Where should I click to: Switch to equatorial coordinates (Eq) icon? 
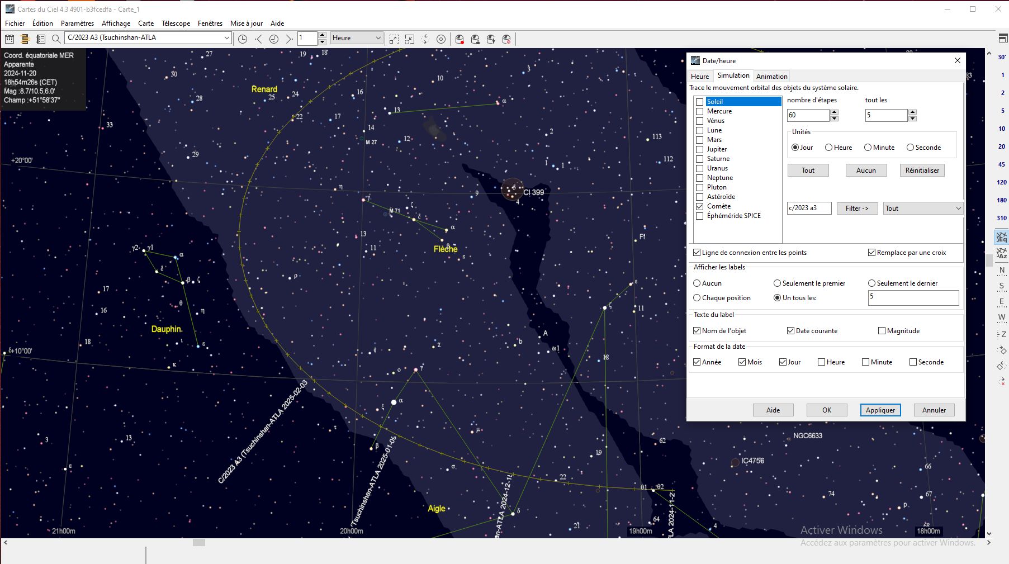(x=1002, y=238)
